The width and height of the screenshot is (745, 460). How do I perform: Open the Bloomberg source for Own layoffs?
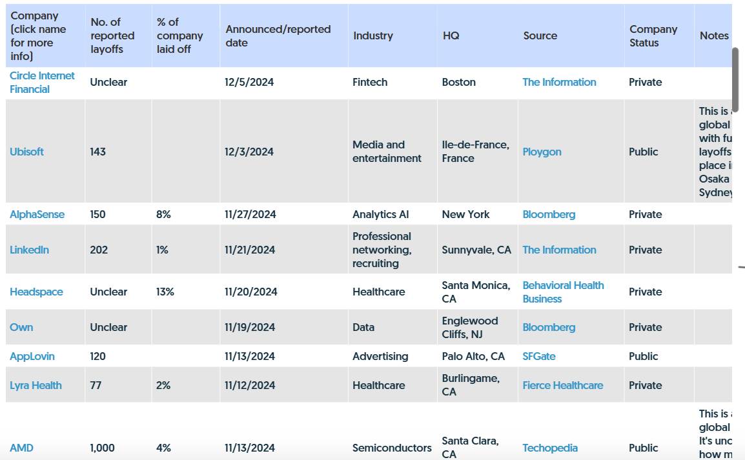(x=549, y=327)
